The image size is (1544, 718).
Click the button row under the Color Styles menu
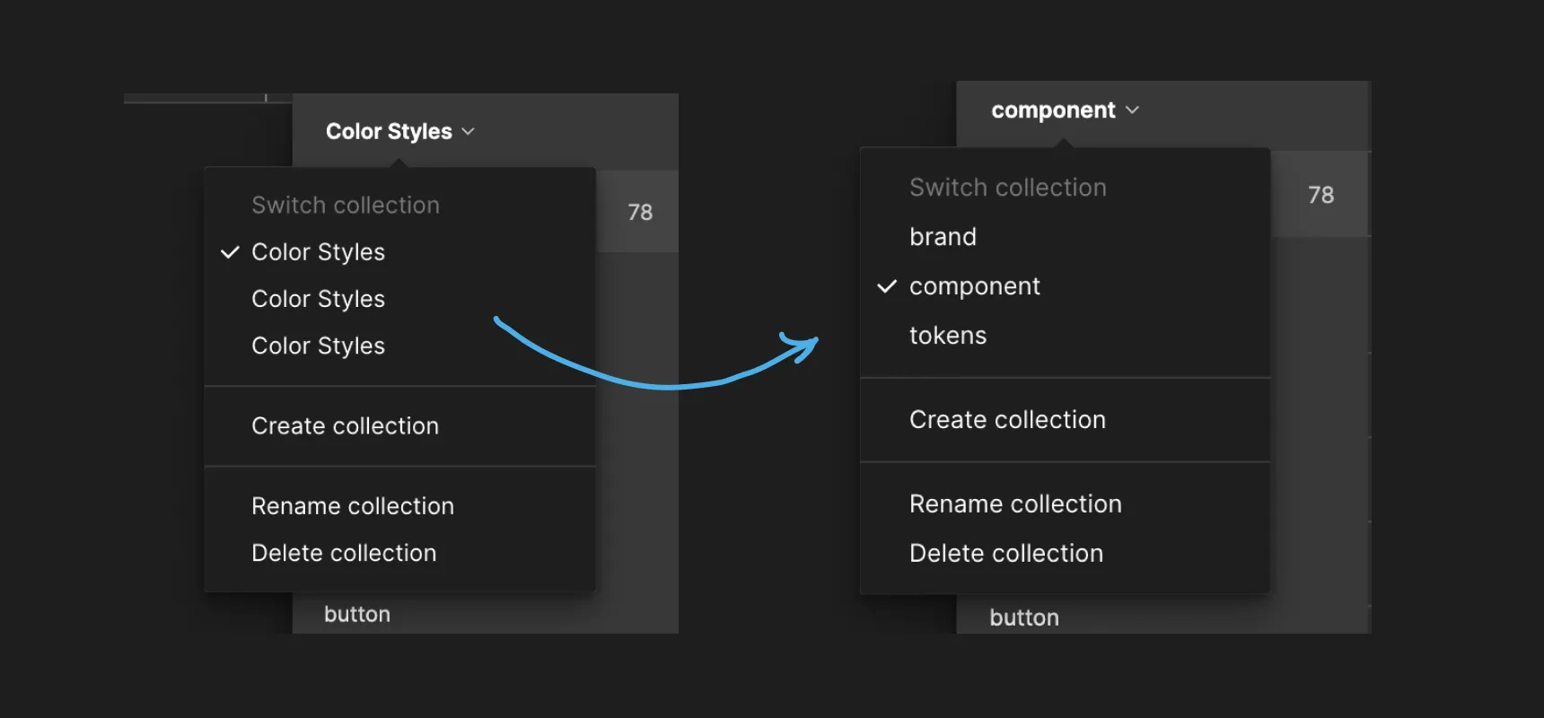tap(357, 615)
